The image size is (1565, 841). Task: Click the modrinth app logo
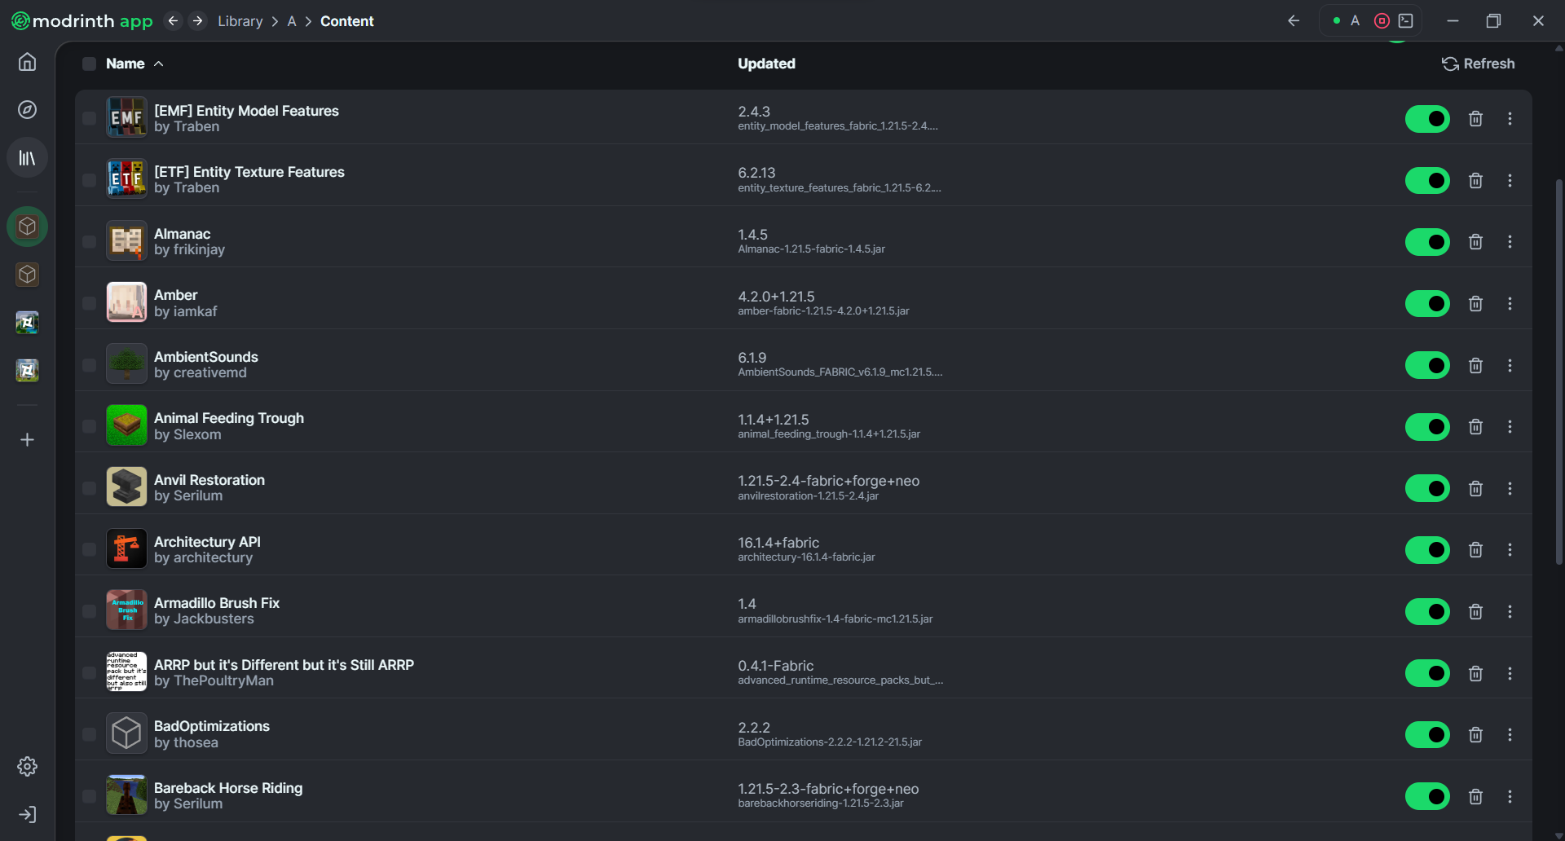(82, 21)
